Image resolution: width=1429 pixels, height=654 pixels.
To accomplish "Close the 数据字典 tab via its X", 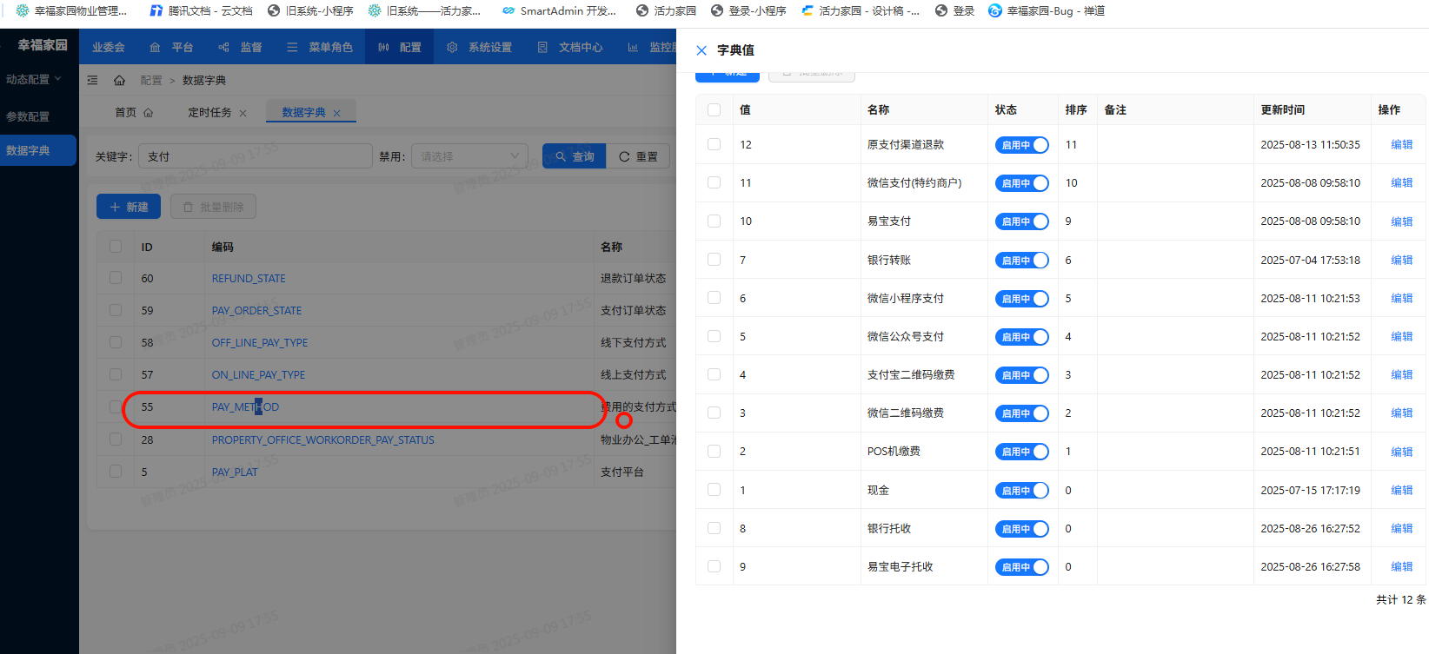I will [337, 113].
